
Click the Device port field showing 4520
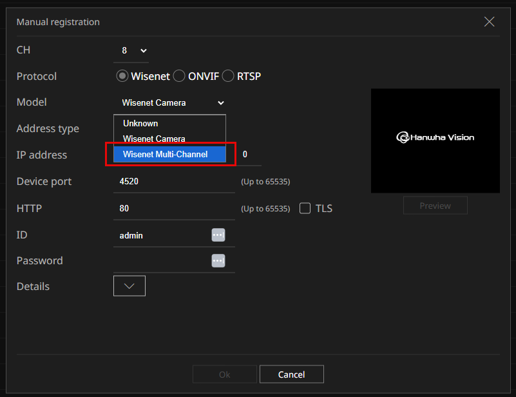[x=173, y=182]
